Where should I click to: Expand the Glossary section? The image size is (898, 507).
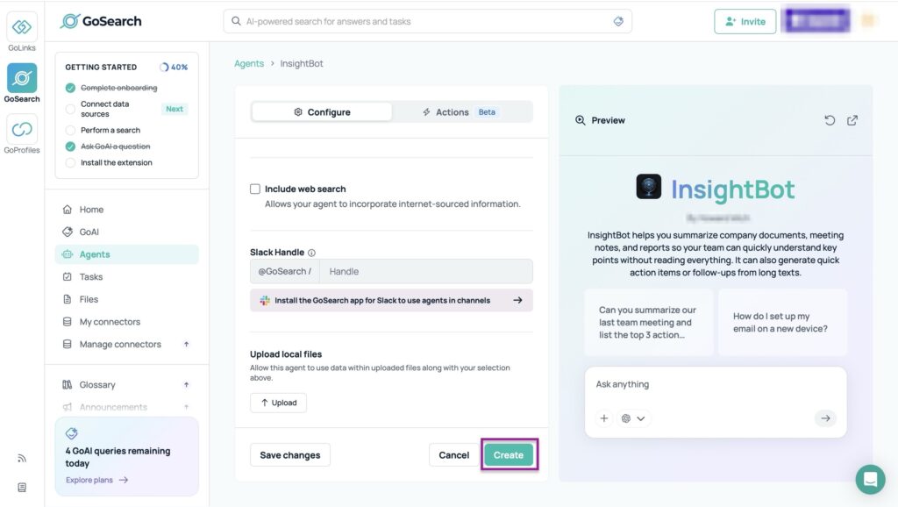pyautogui.click(x=184, y=384)
